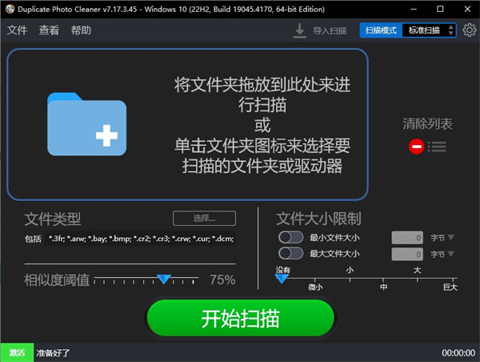Open settings via the gear icon
The width and height of the screenshot is (480, 362).
pos(470,30)
